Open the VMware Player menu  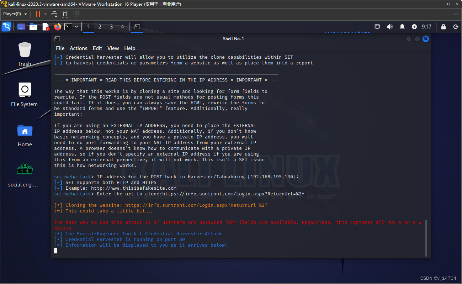pyautogui.click(x=15, y=14)
